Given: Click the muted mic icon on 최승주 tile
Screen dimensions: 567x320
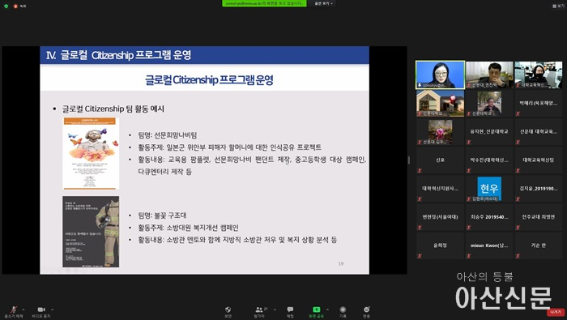Looking at the screenshot, I should point(469,228).
